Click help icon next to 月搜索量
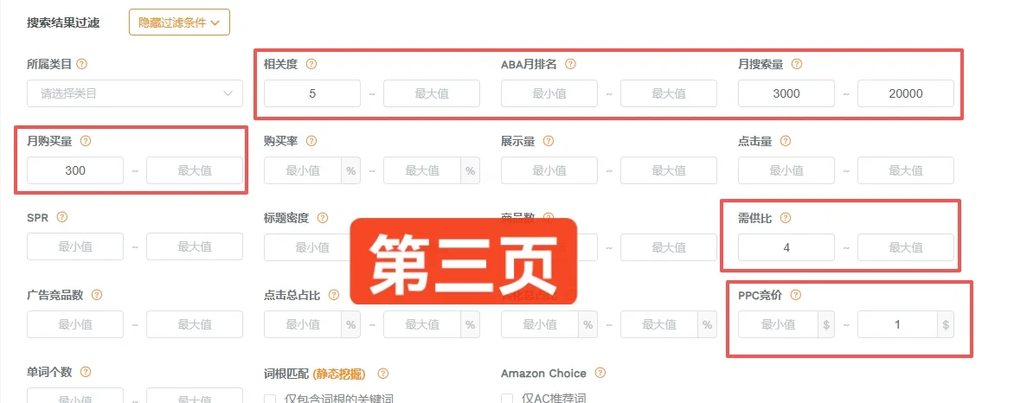1027x403 pixels. pos(797,64)
